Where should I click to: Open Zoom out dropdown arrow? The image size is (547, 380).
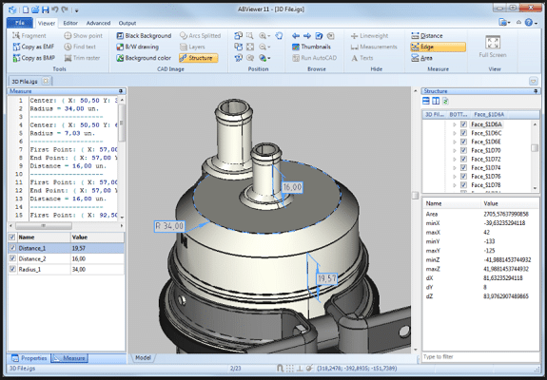pos(268,47)
